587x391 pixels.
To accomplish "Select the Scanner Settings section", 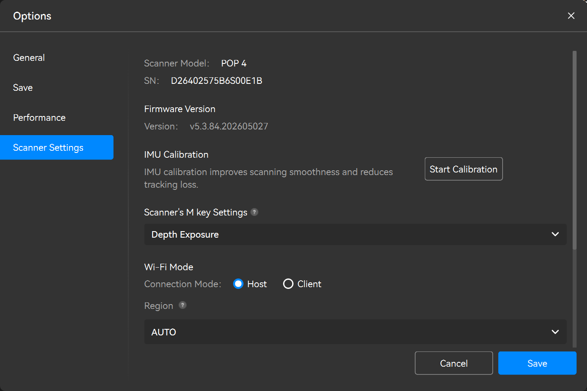I will pos(57,147).
